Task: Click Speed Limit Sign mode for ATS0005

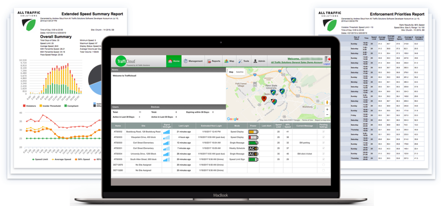Action: click(237, 159)
